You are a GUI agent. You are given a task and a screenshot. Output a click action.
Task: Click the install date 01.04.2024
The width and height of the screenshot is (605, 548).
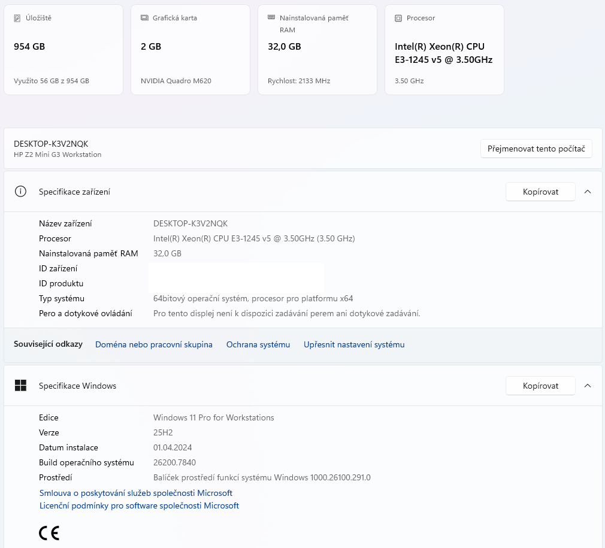tap(173, 447)
